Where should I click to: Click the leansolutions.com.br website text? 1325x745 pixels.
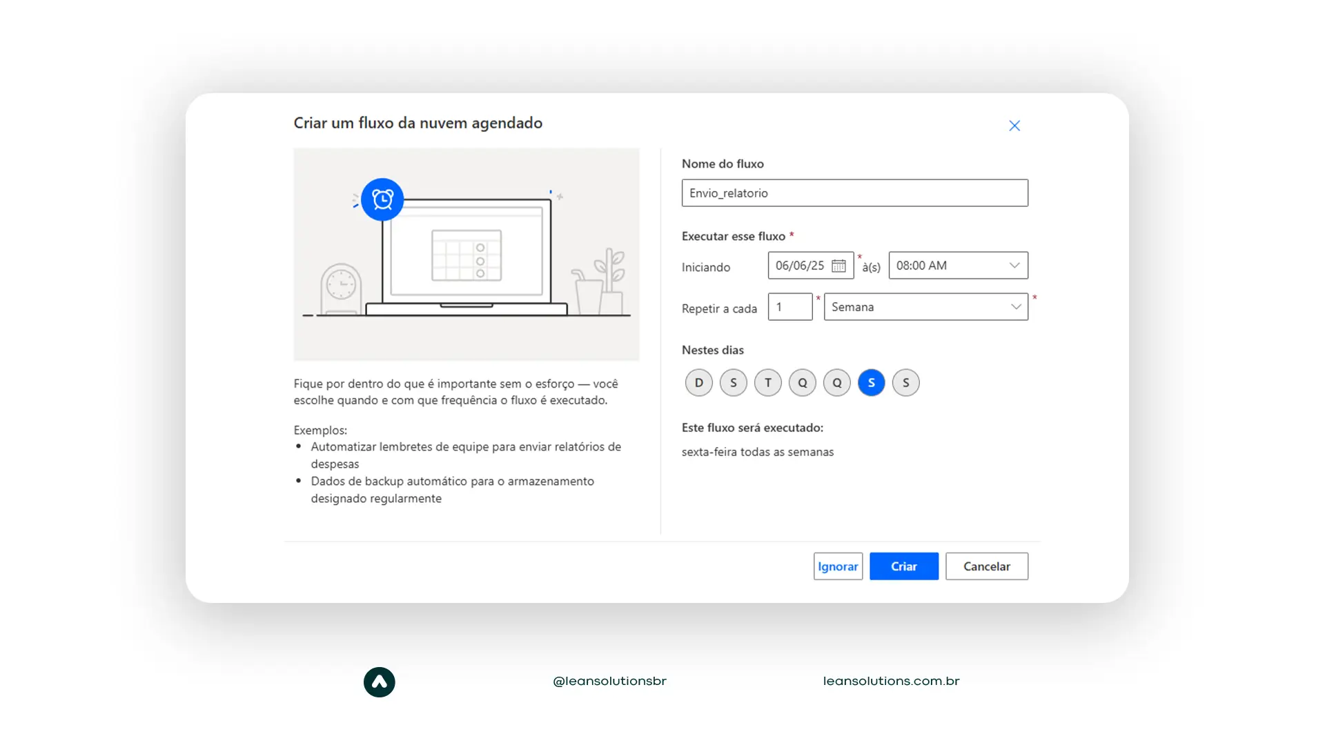coord(891,682)
